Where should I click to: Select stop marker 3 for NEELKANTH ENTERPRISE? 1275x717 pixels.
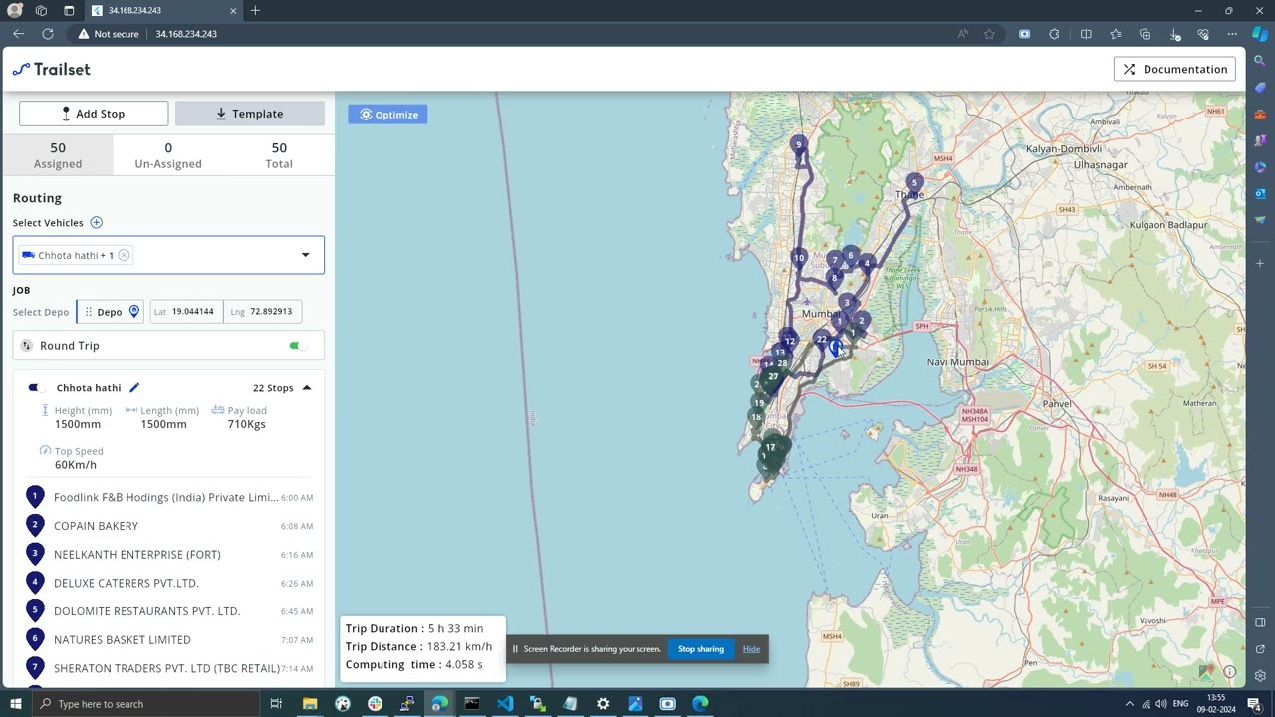pos(35,554)
